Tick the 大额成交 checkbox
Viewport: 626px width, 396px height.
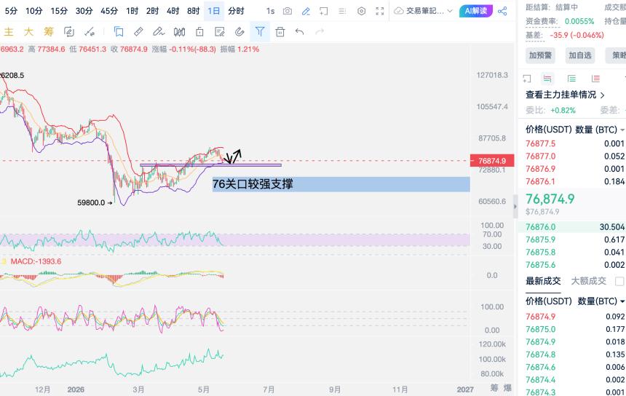tap(619, 282)
